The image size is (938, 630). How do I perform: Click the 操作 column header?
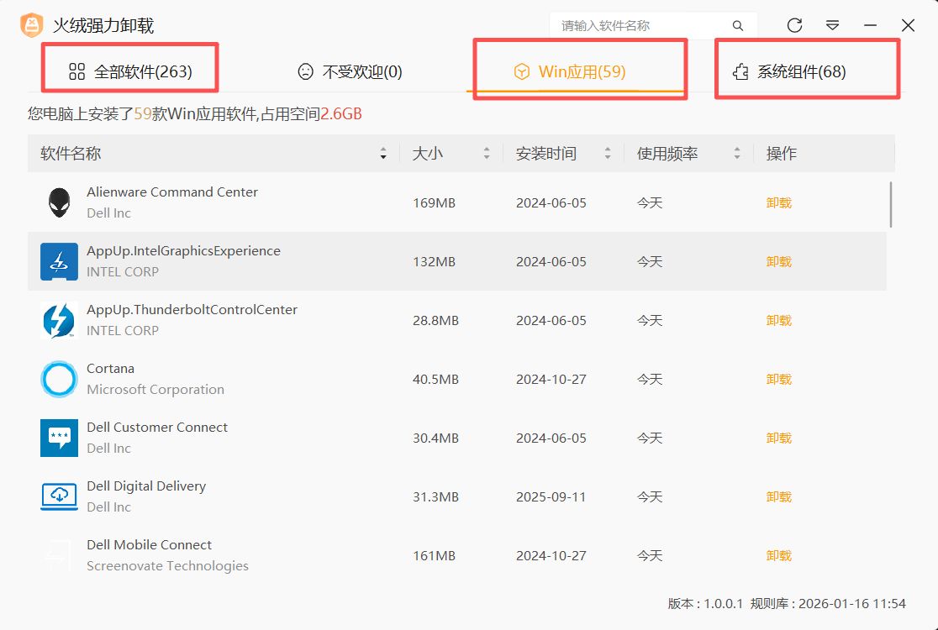782,154
